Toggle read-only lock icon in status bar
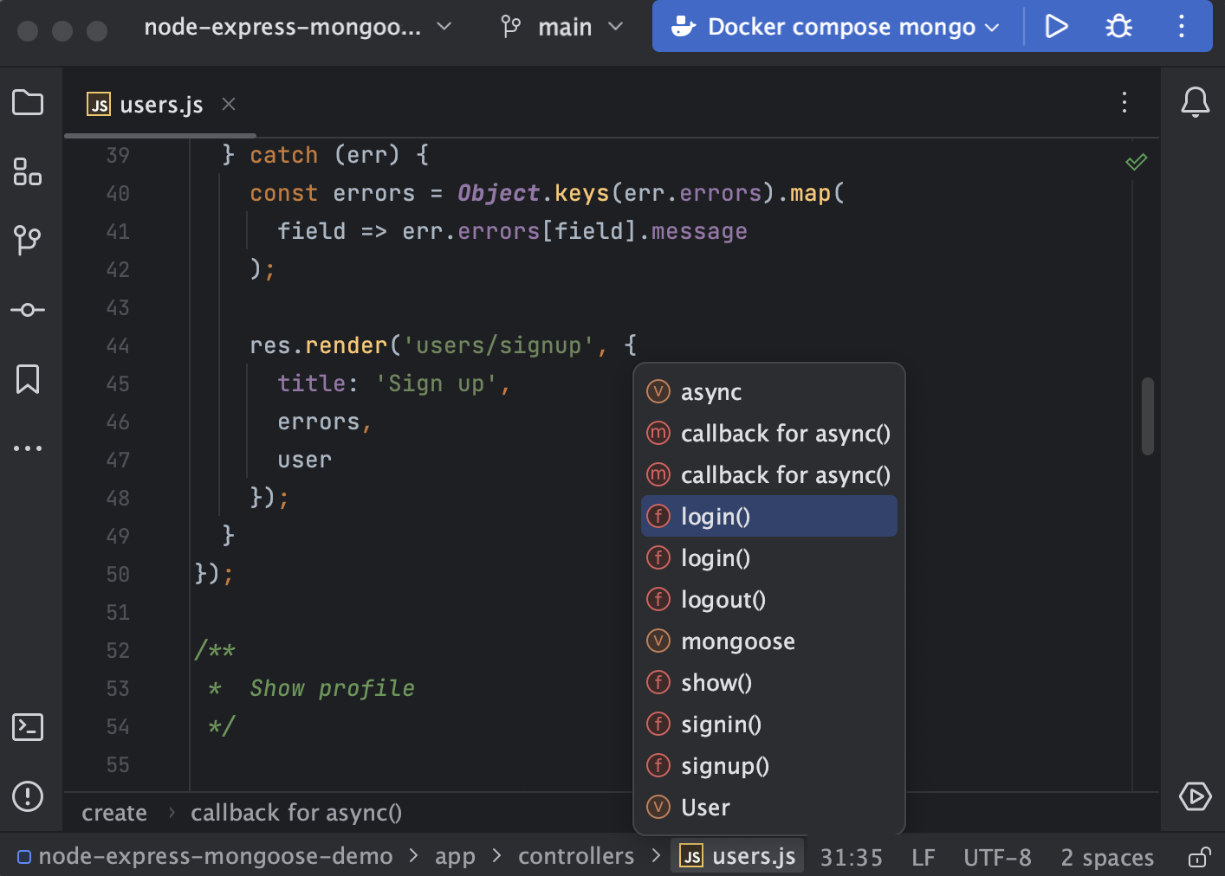The width and height of the screenshot is (1225, 876). pyautogui.click(x=1200, y=857)
